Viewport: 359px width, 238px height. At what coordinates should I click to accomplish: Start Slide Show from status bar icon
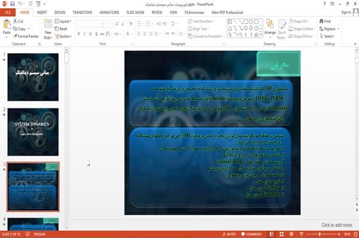point(302,234)
